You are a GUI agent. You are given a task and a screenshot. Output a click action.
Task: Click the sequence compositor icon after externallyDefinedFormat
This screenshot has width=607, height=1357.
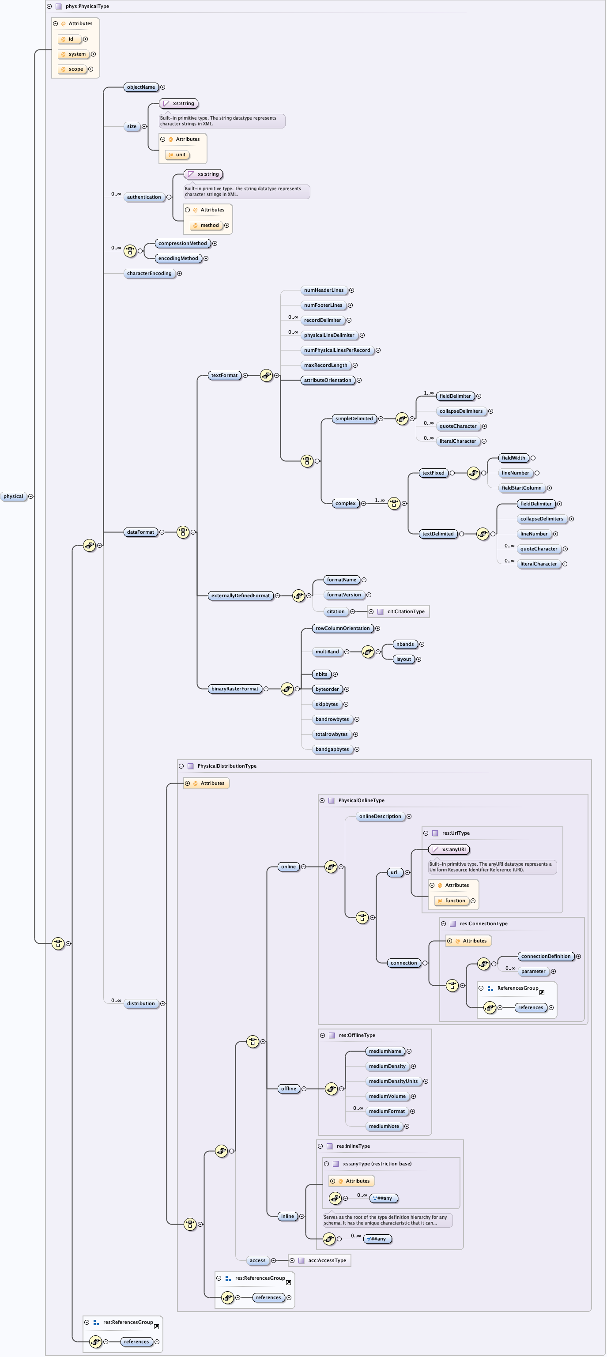pos(298,596)
